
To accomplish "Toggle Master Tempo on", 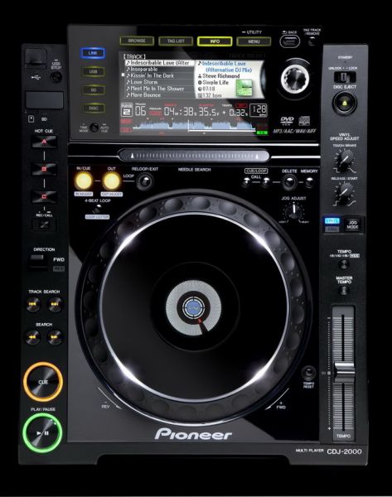I will 344,290.
